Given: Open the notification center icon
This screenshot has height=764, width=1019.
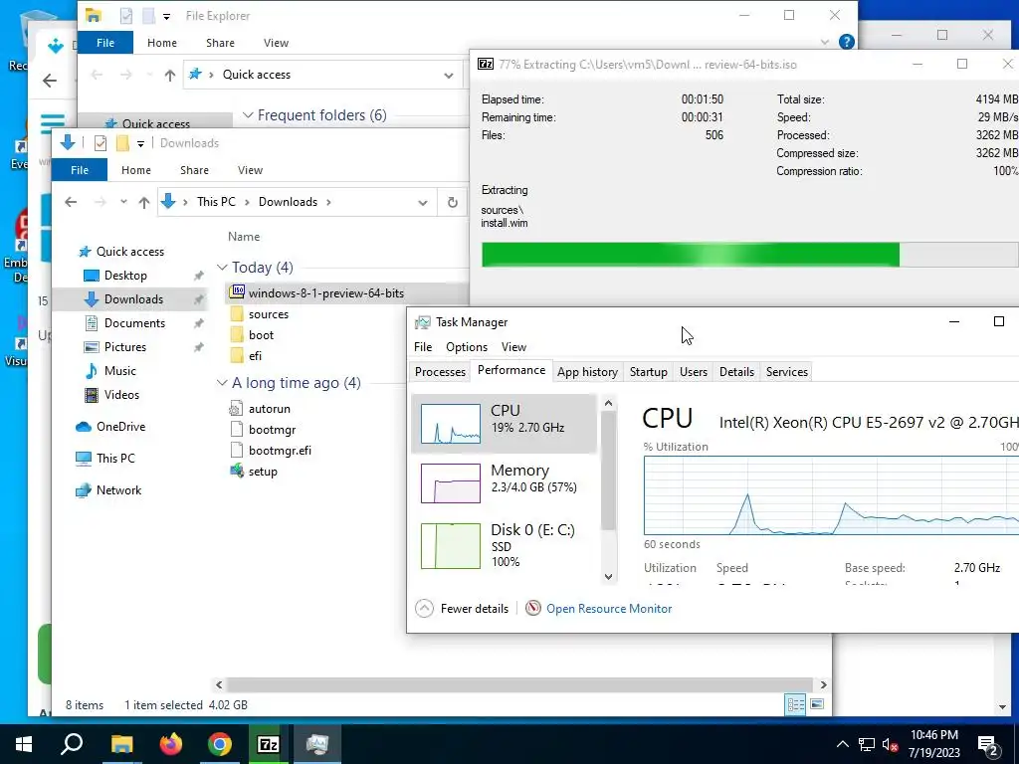Looking at the screenshot, I should 988,745.
